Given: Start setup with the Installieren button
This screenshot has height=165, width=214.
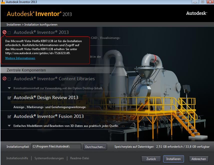Looking at the screenshot, I should tap(173, 159).
